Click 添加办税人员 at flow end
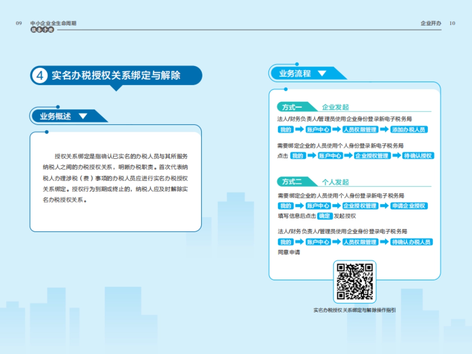Image resolution: width=472 pixels, height=354 pixels. pos(409,130)
